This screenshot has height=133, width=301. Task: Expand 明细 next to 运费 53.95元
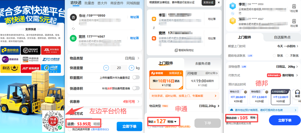click(x=97, y=124)
